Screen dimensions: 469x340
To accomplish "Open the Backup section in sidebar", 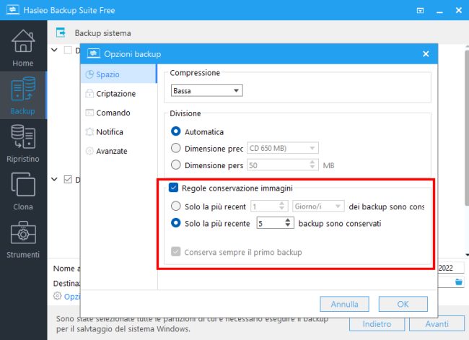I will pyautogui.click(x=23, y=95).
